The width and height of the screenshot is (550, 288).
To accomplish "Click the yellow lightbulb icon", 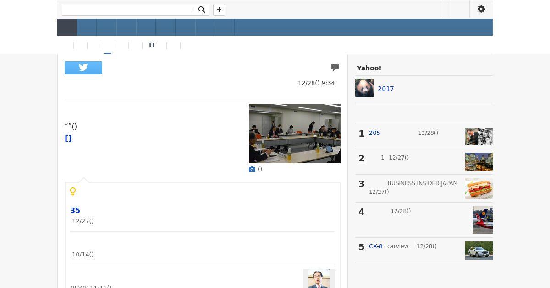I will (x=73, y=191).
